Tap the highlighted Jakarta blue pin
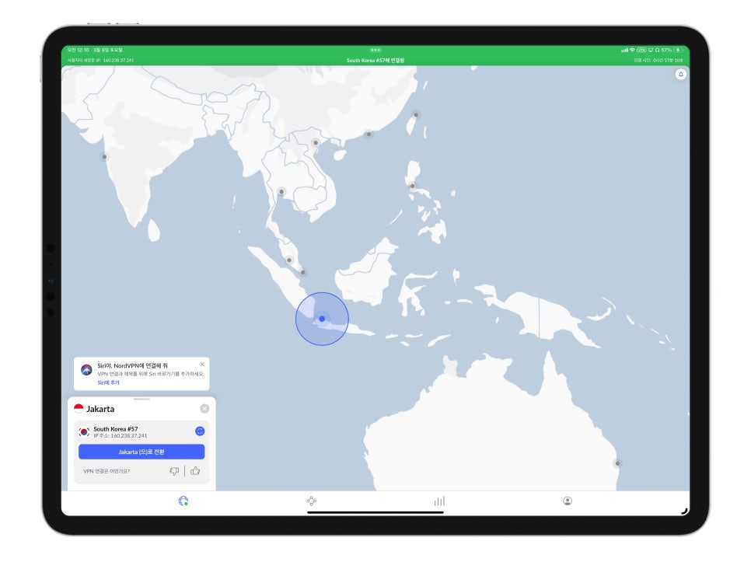Image resolution: width=751 pixels, height=562 pixels. (x=322, y=319)
